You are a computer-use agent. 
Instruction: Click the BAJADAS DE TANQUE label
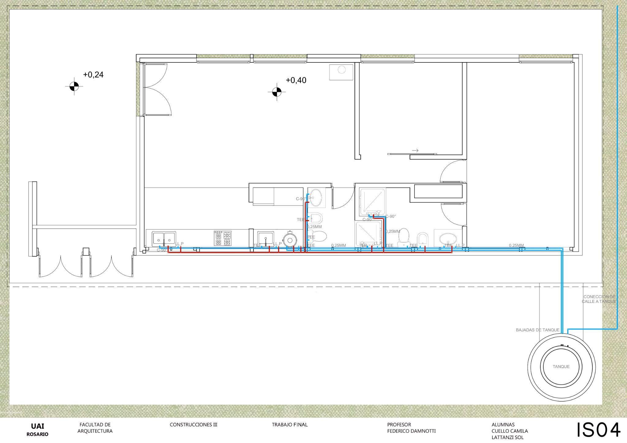[537, 330]
